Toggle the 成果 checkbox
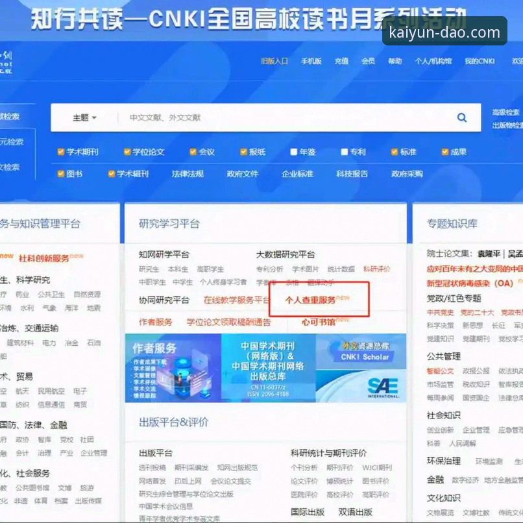This screenshot has width=523, height=523. [x=445, y=152]
